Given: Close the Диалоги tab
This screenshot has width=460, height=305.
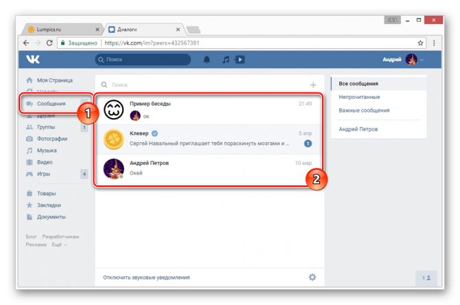Looking at the screenshot, I should (x=178, y=30).
